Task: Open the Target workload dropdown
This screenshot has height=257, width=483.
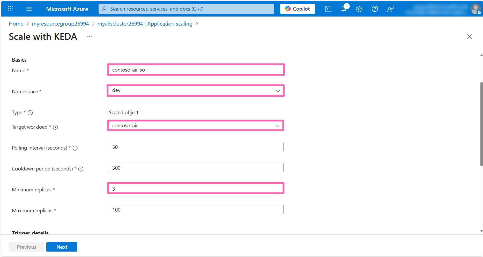Action: pos(278,126)
